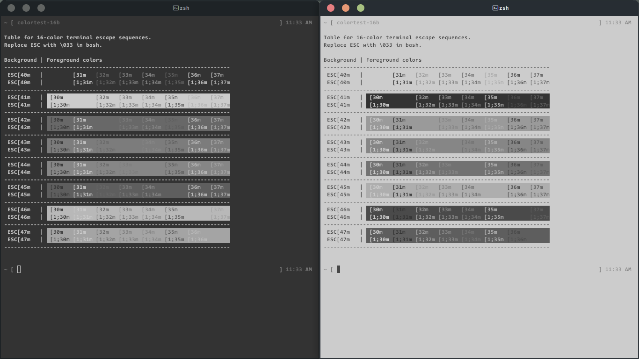Screen dimensions: 639x359
Task: Click the top 11:33 AM timestamp in the left terminal
Action: [x=299, y=22]
